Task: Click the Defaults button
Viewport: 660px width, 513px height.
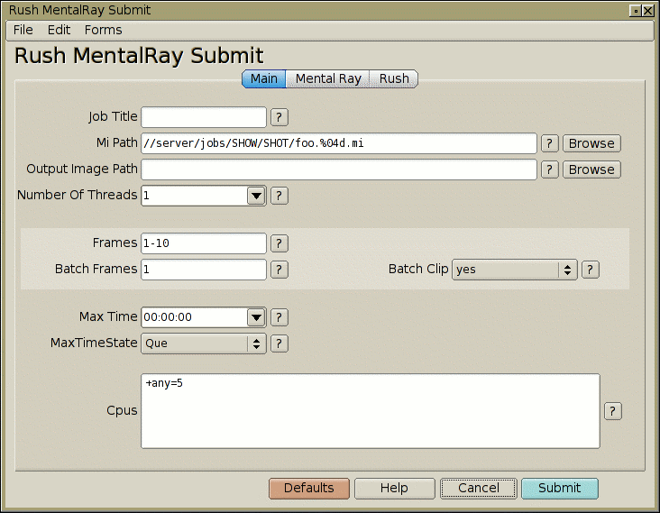Action: point(309,488)
